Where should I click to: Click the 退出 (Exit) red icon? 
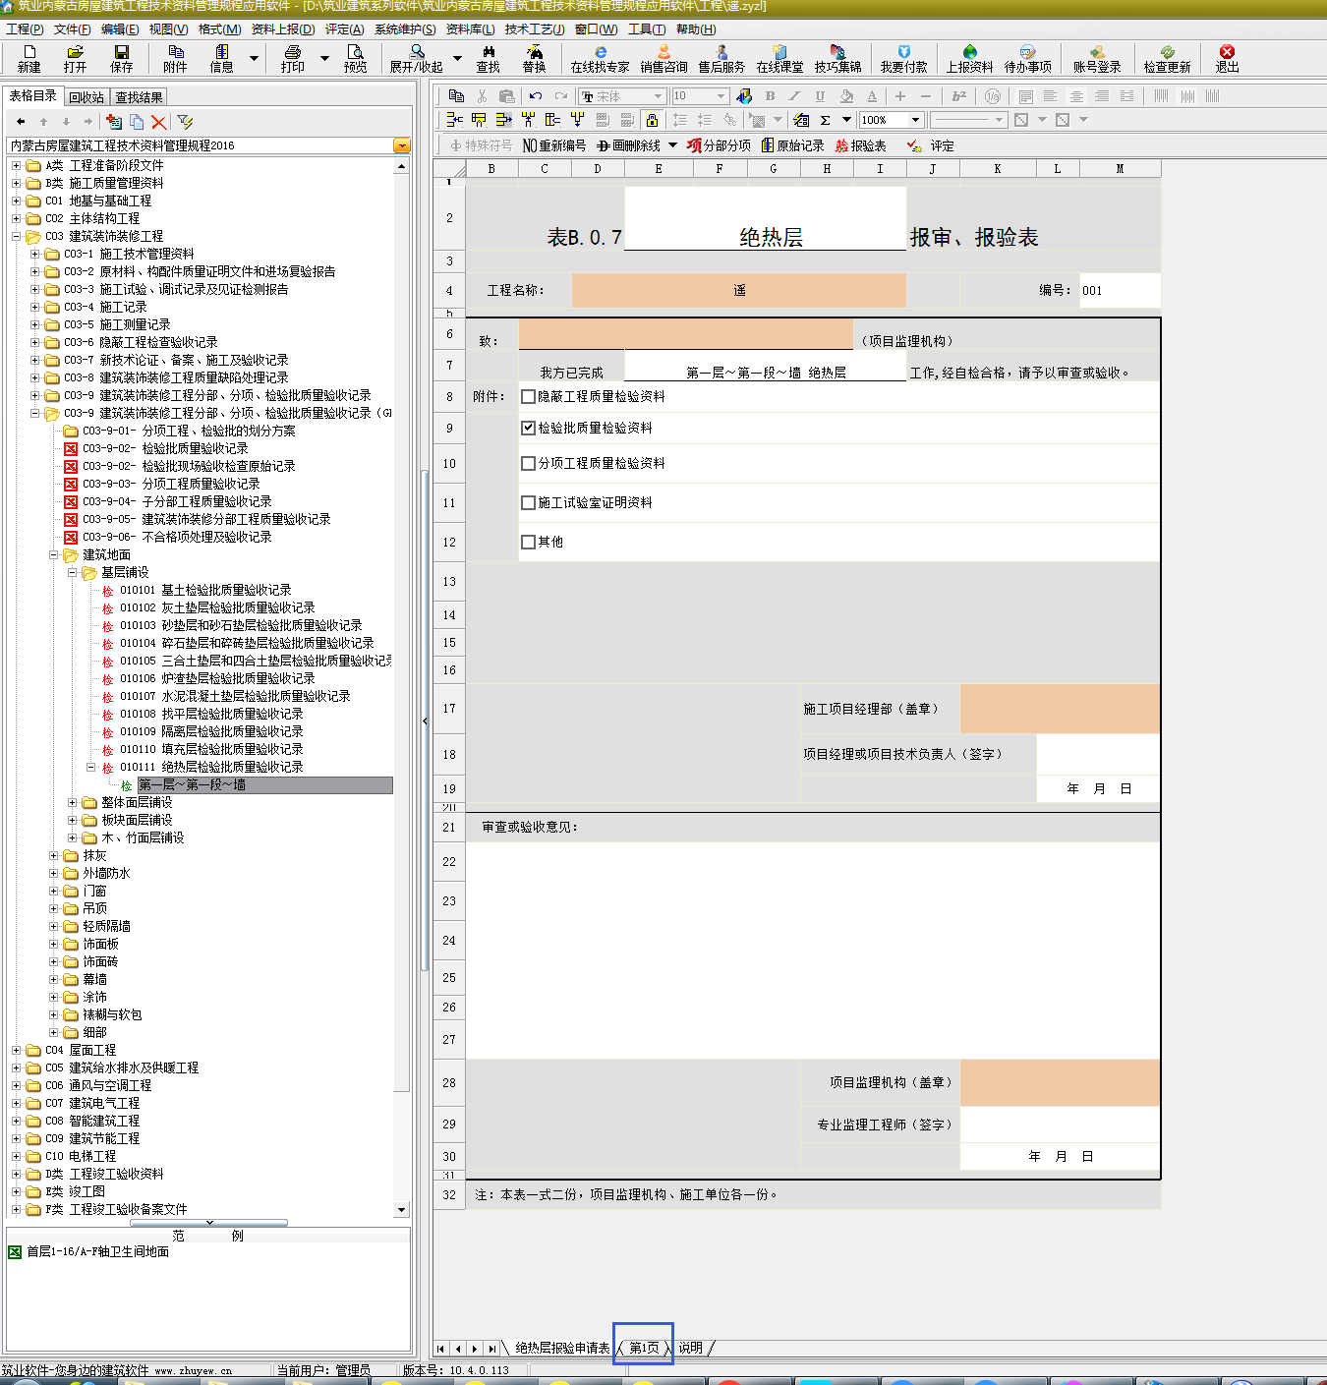coord(1227,58)
